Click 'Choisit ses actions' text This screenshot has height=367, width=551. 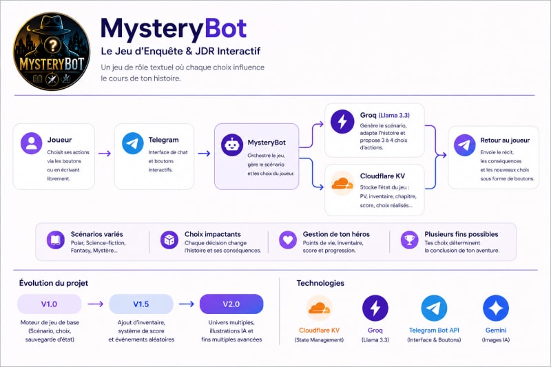point(68,152)
